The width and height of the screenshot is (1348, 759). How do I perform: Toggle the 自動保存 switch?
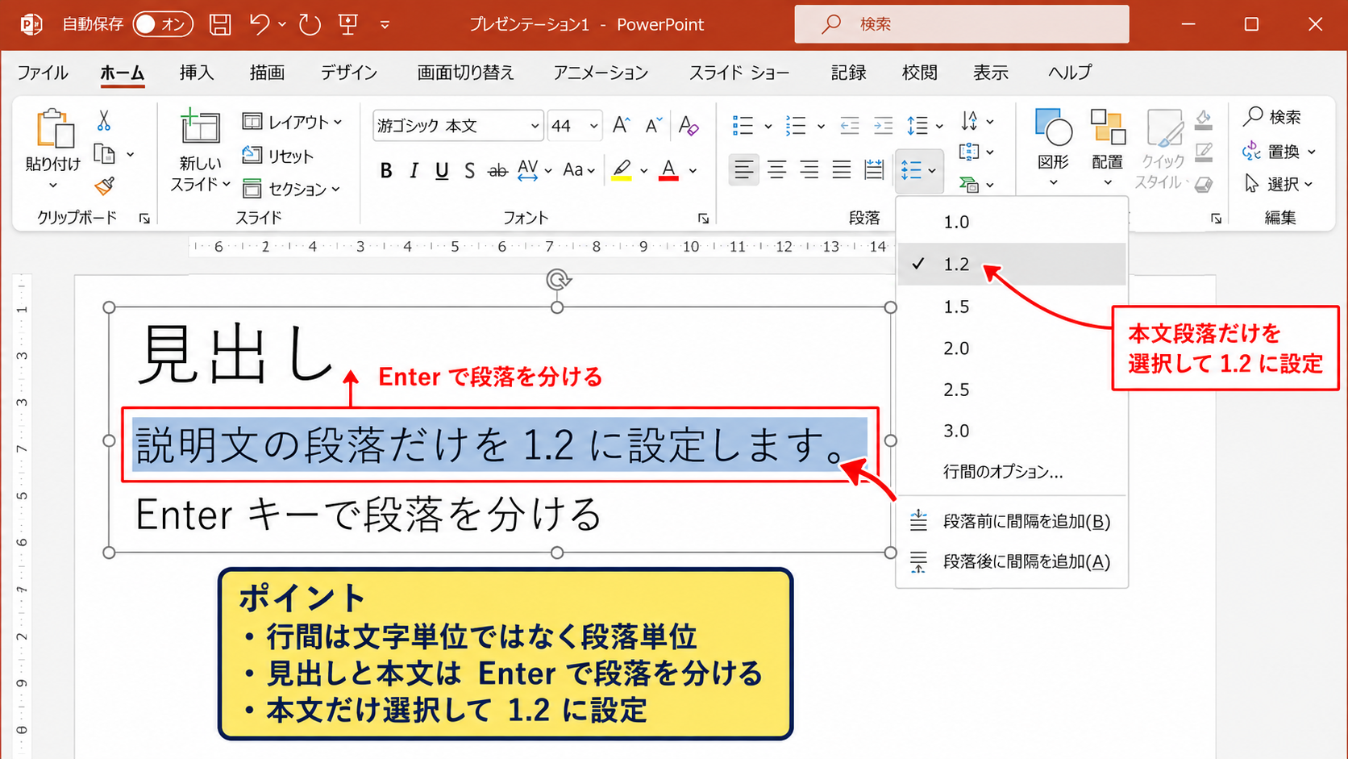(x=163, y=24)
